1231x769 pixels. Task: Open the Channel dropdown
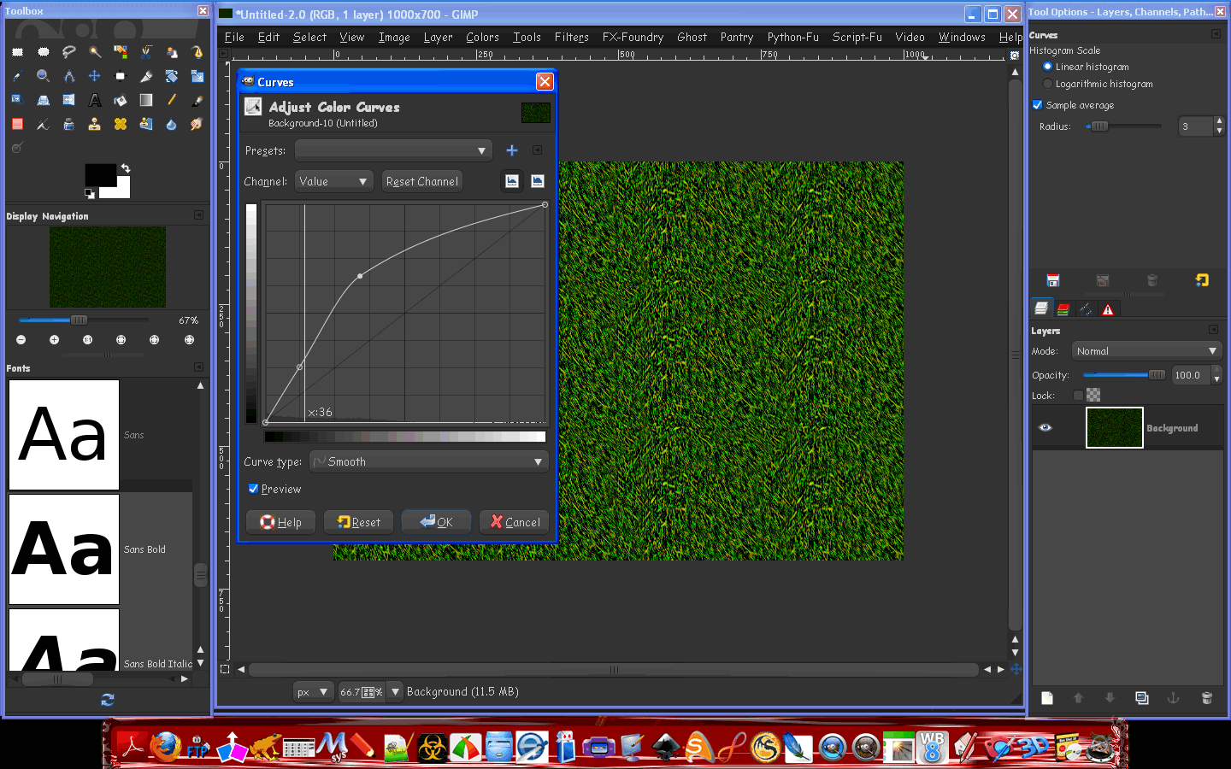tap(333, 181)
